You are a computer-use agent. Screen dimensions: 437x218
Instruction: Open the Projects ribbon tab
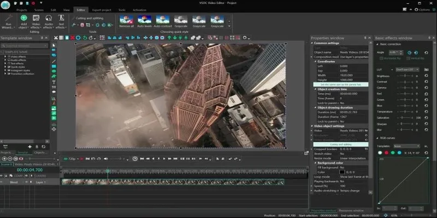pyautogui.click(x=22, y=10)
